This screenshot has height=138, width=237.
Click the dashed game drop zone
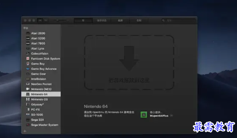point(129,62)
